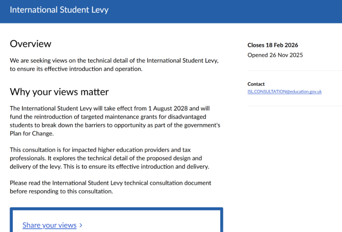Screen dimensions: 342x232
Task: Open the Share your views link
Action: pyautogui.click(x=49, y=225)
